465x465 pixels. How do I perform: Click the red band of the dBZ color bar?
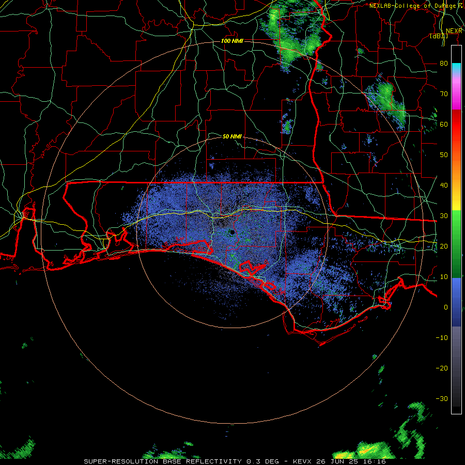click(x=456, y=126)
